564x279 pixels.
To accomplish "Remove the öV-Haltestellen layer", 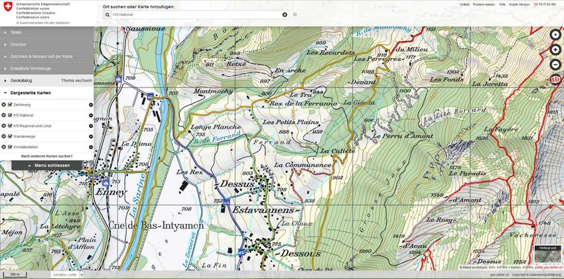I will 3,146.
